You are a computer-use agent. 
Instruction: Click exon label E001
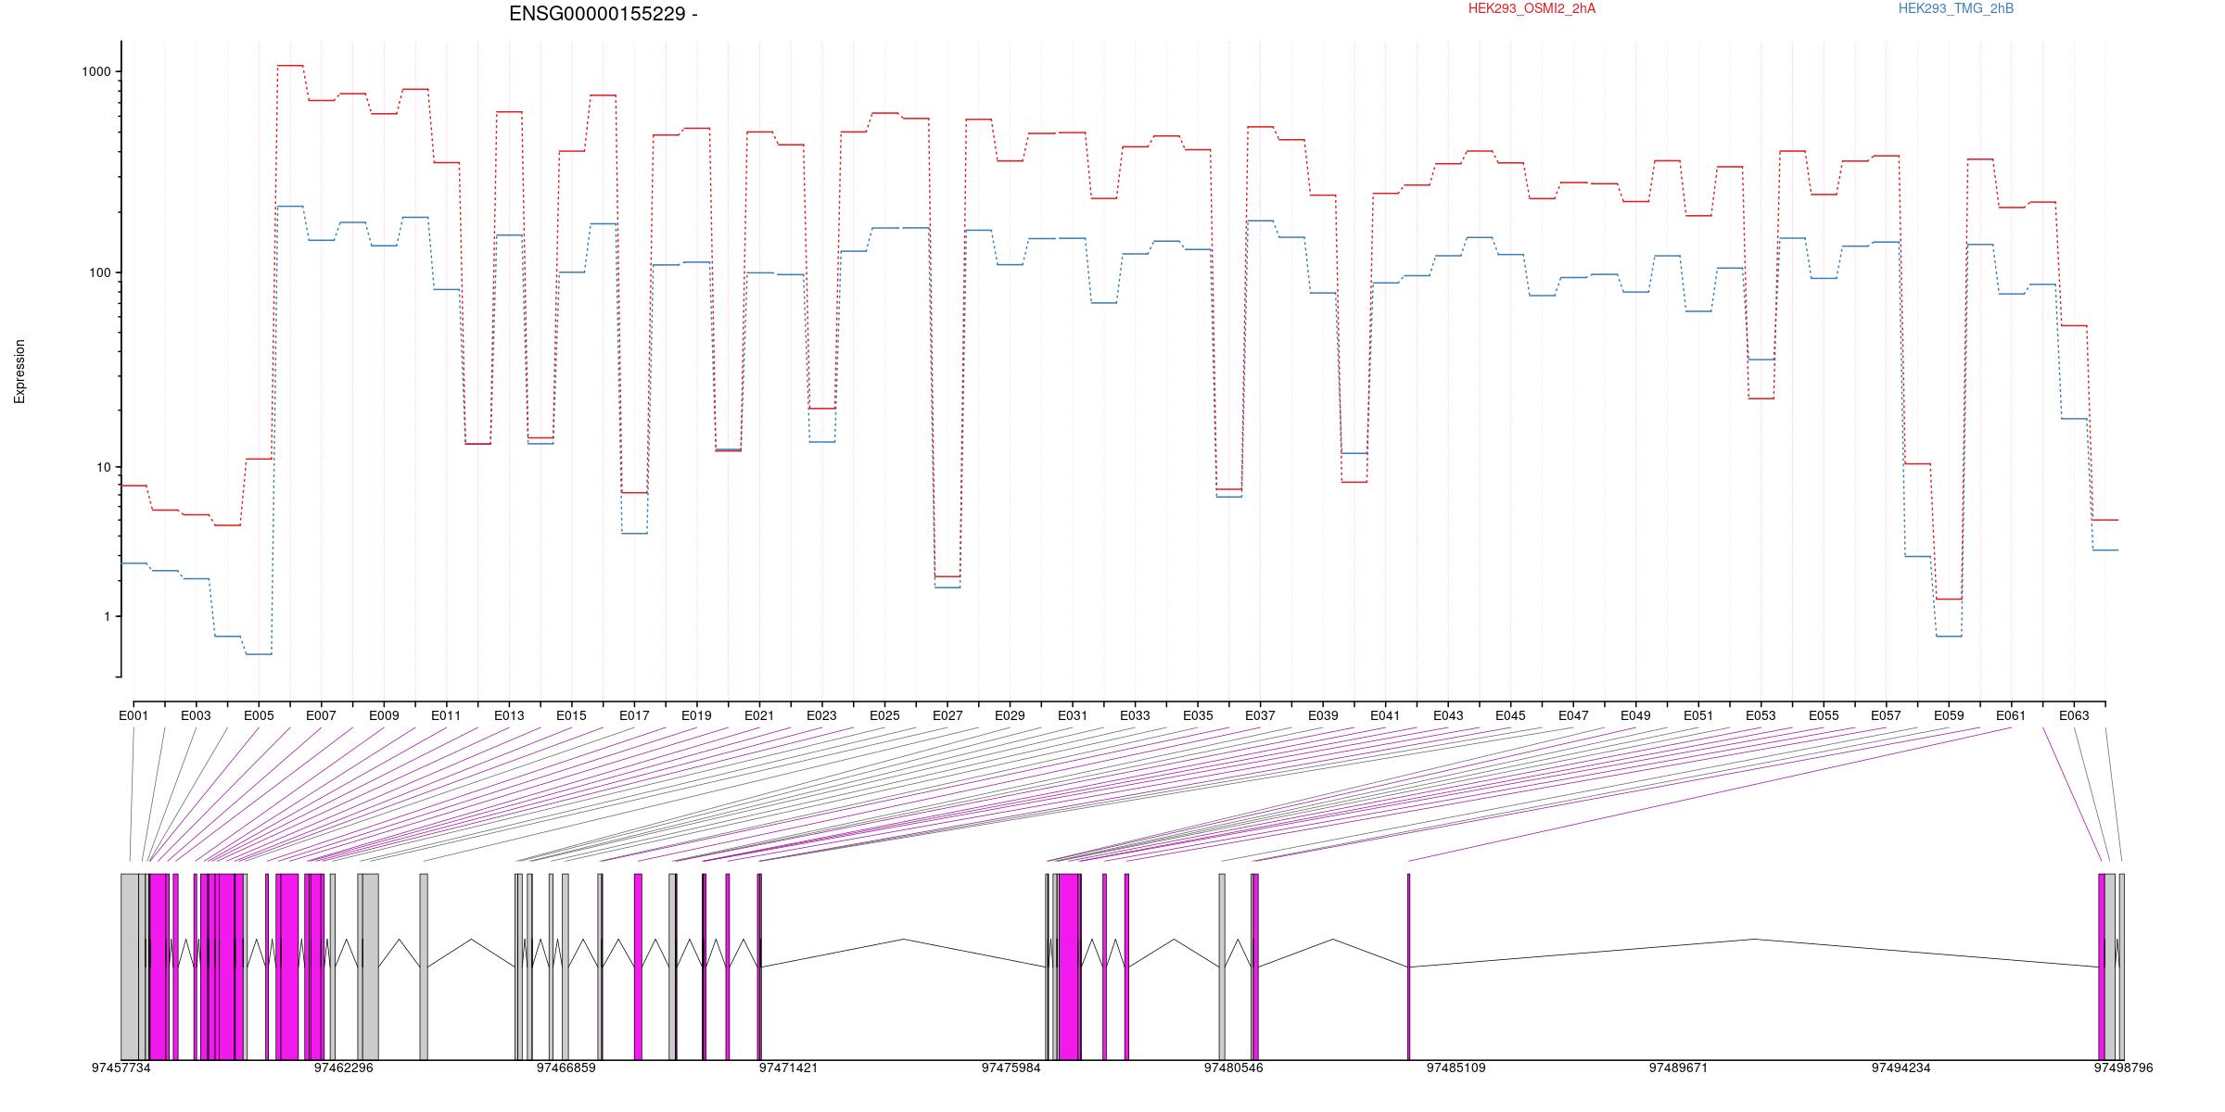pos(133,715)
